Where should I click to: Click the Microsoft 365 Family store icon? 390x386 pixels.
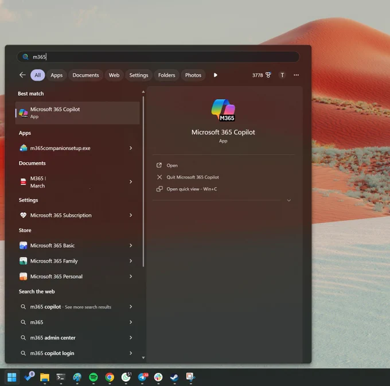pyautogui.click(x=24, y=261)
